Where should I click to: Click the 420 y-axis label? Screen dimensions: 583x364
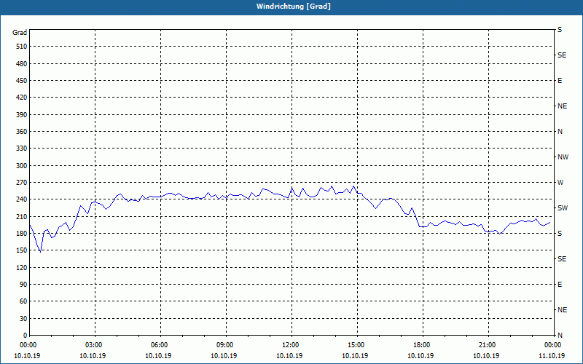22,98
